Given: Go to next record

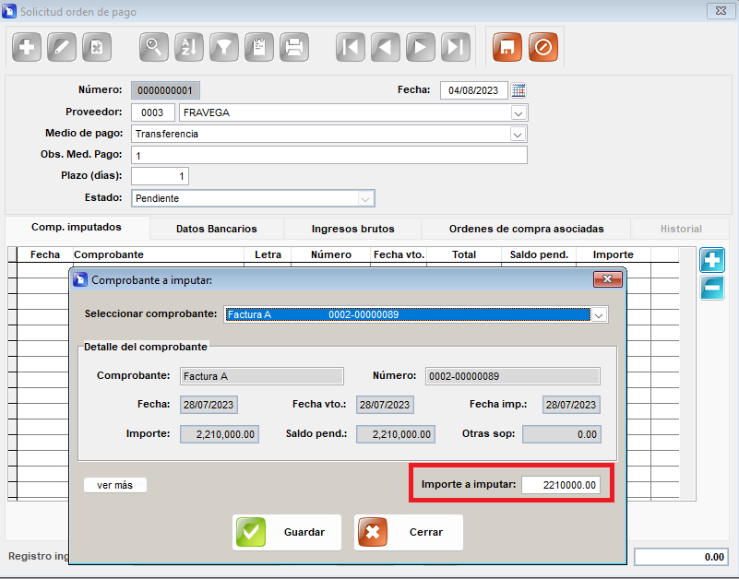Looking at the screenshot, I should [421, 47].
